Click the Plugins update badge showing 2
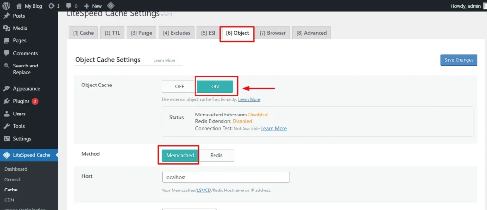 pos(35,101)
